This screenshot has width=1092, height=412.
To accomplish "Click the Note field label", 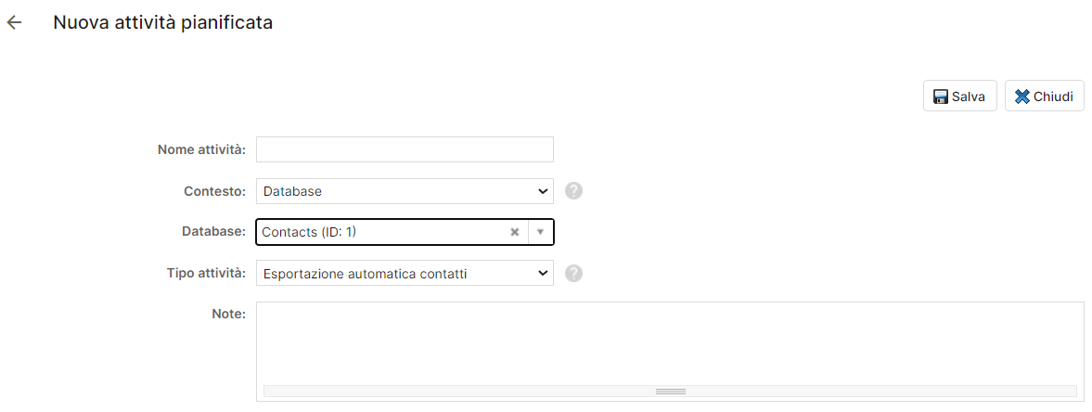I will point(228,314).
